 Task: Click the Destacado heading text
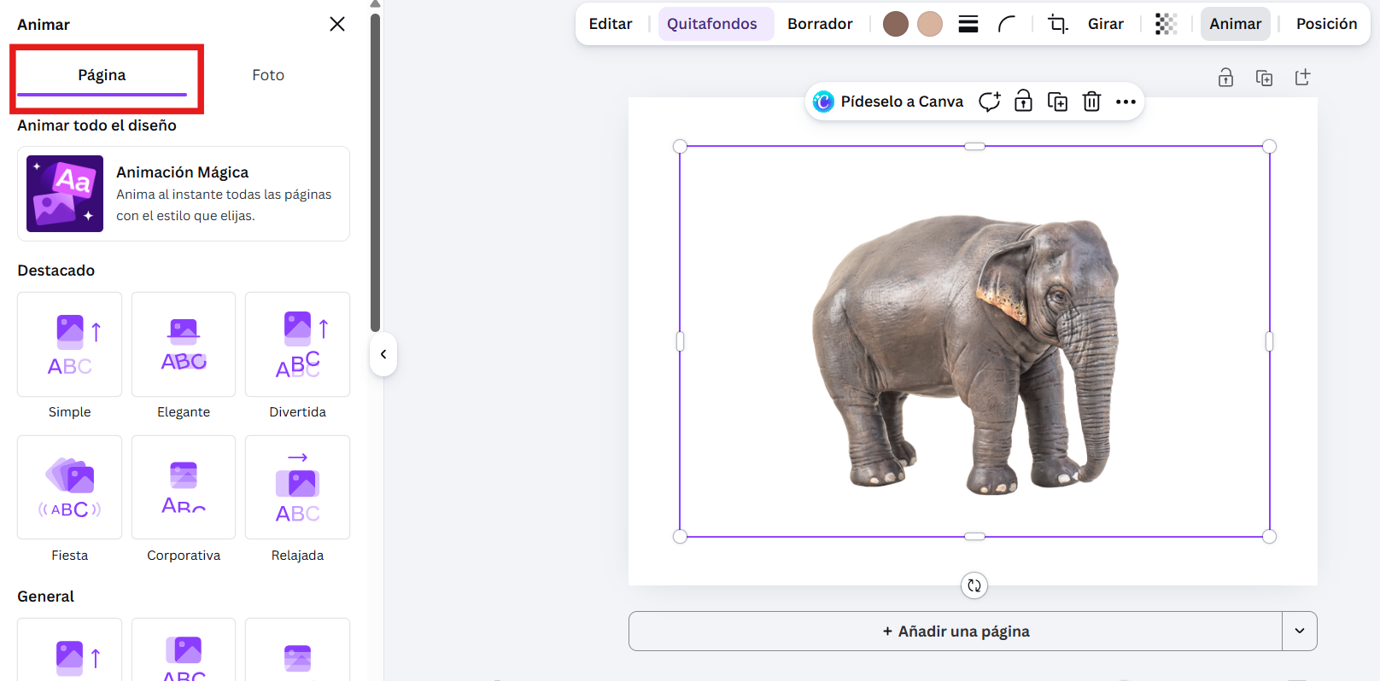pyautogui.click(x=56, y=271)
